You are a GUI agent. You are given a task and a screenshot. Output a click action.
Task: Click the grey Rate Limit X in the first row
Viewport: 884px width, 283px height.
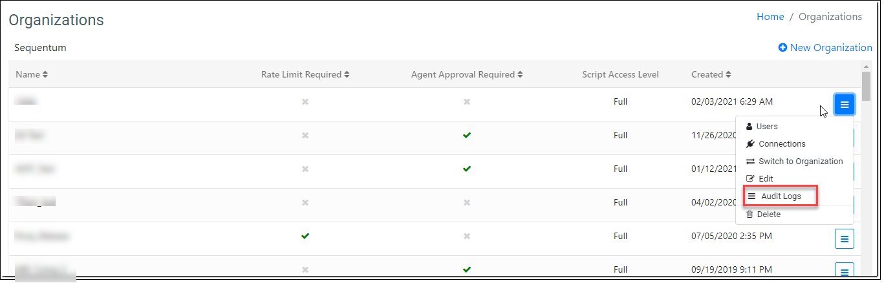click(x=305, y=101)
